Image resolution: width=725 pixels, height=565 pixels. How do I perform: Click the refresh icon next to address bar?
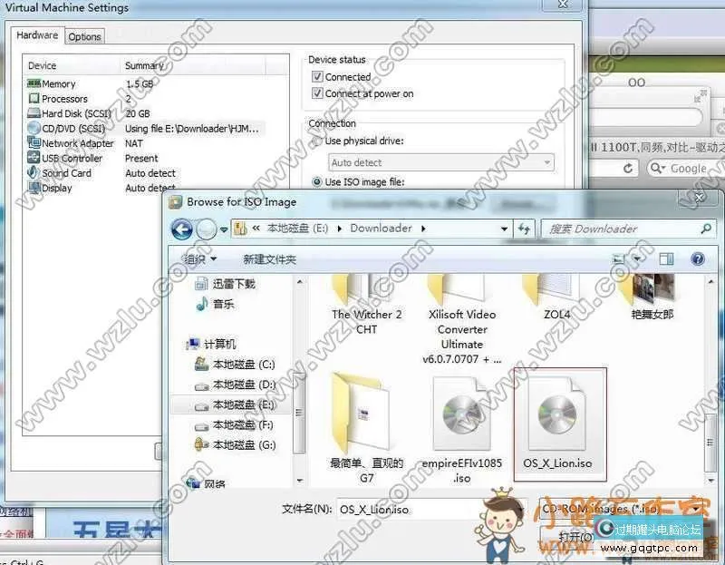pyautogui.click(x=627, y=168)
